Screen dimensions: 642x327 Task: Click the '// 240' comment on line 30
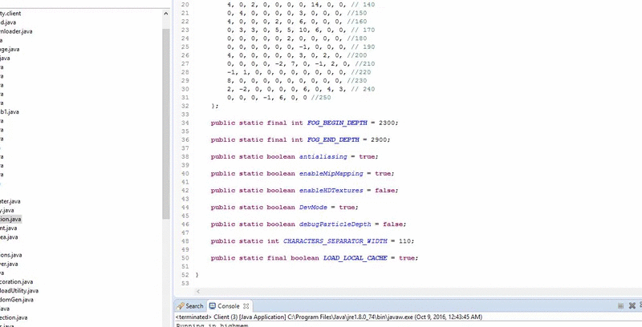coord(364,89)
